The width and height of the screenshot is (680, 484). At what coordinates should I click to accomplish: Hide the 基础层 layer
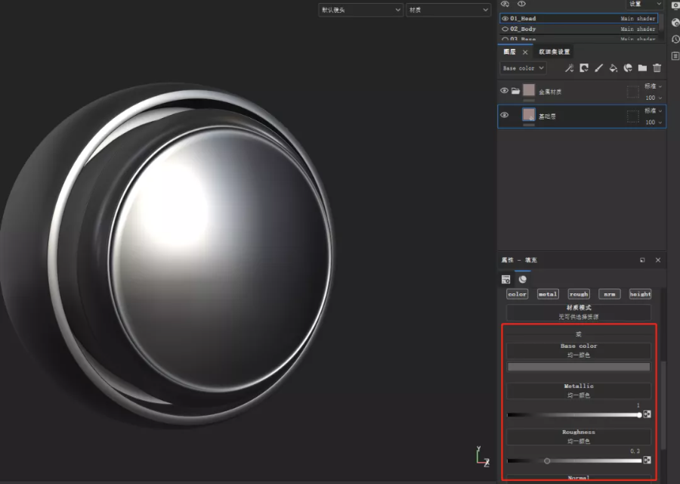[505, 115]
